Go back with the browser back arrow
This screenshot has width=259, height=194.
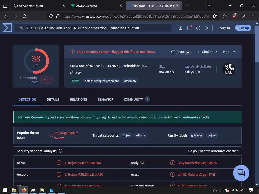point(6,16)
